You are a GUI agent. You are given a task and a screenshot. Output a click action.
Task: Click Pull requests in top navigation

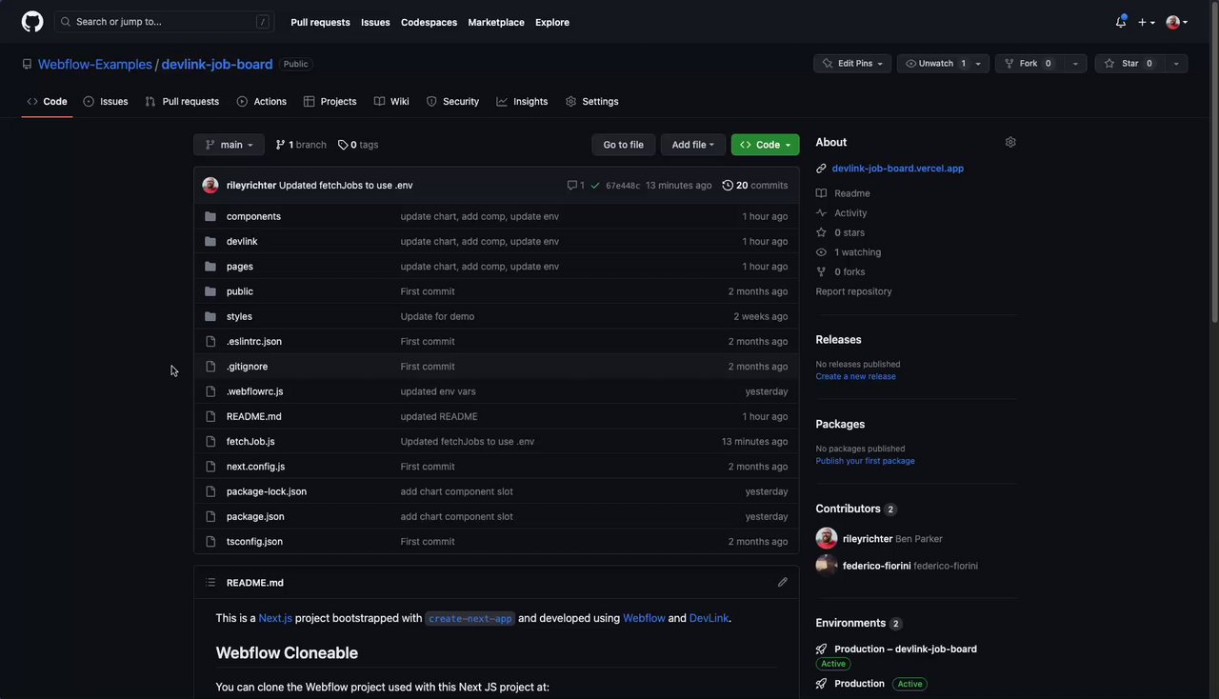click(320, 22)
